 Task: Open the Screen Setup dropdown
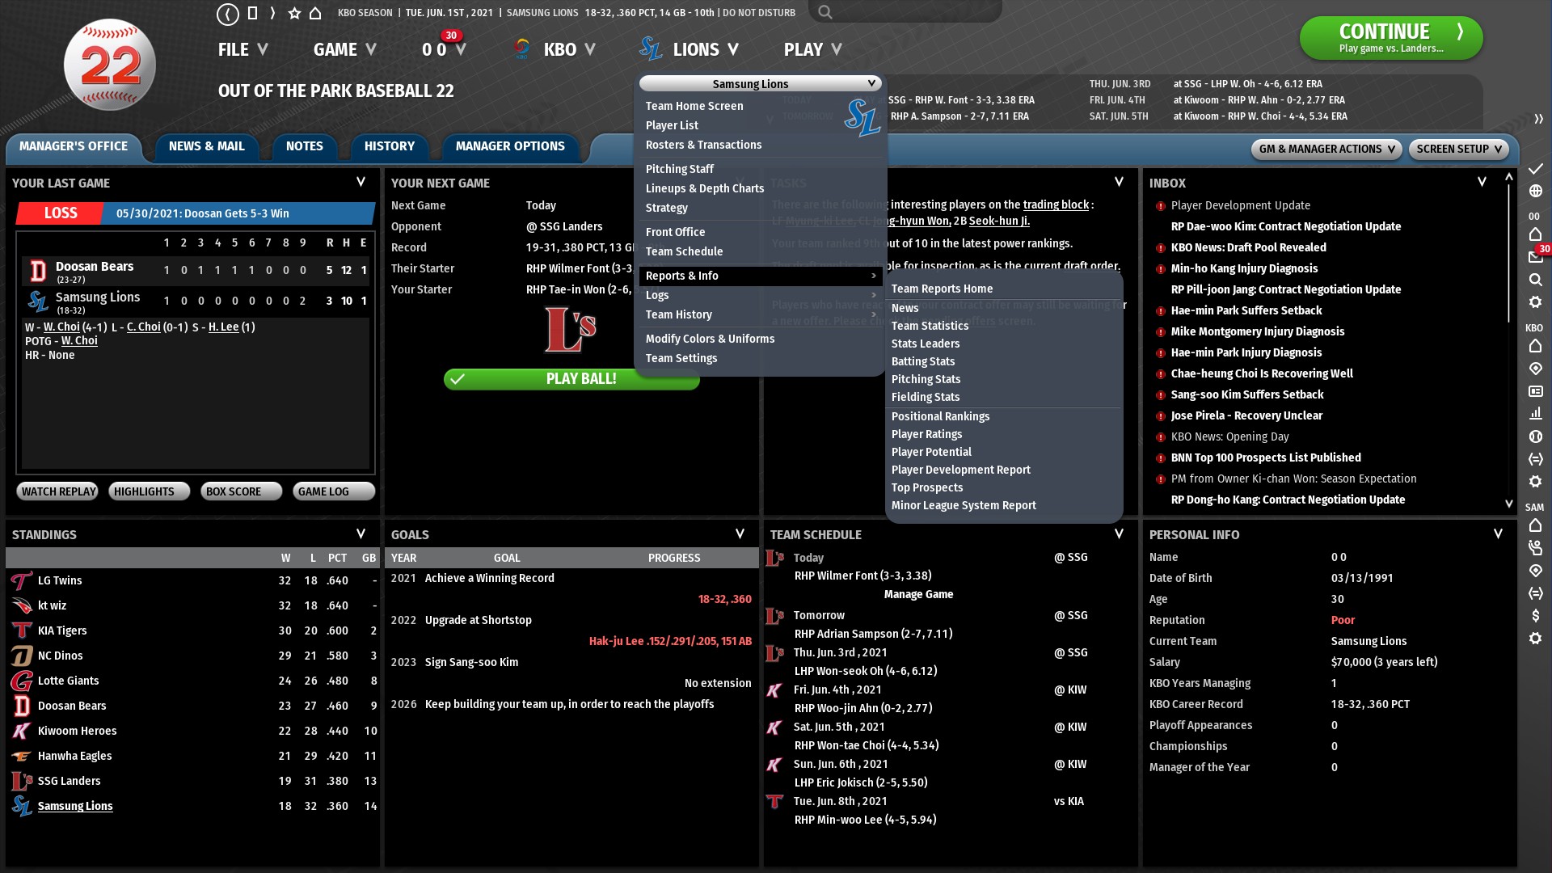point(1458,149)
